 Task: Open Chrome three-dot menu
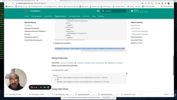[x=172, y=3]
